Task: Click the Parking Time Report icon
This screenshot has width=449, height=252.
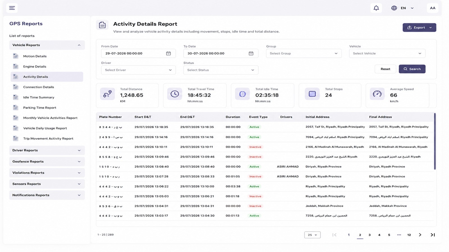Action: coord(15,108)
